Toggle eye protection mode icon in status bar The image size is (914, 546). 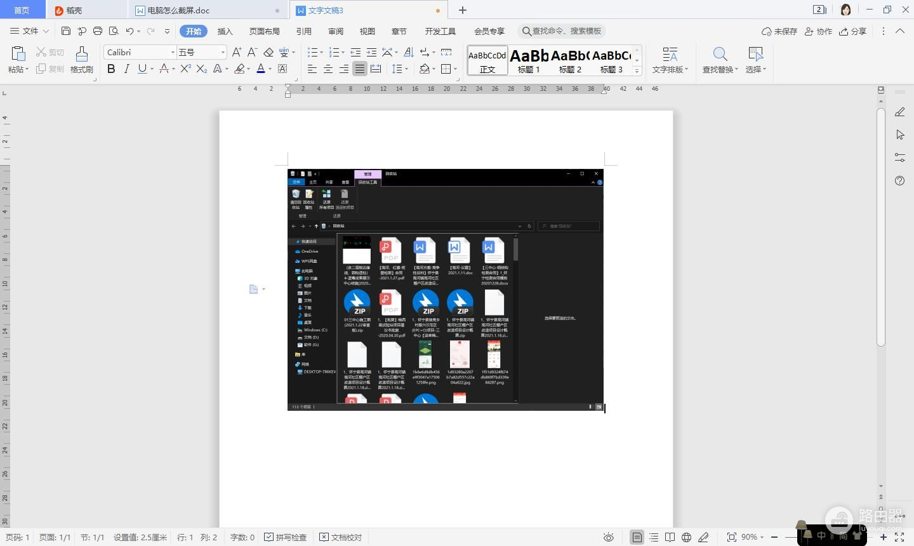tap(608, 537)
